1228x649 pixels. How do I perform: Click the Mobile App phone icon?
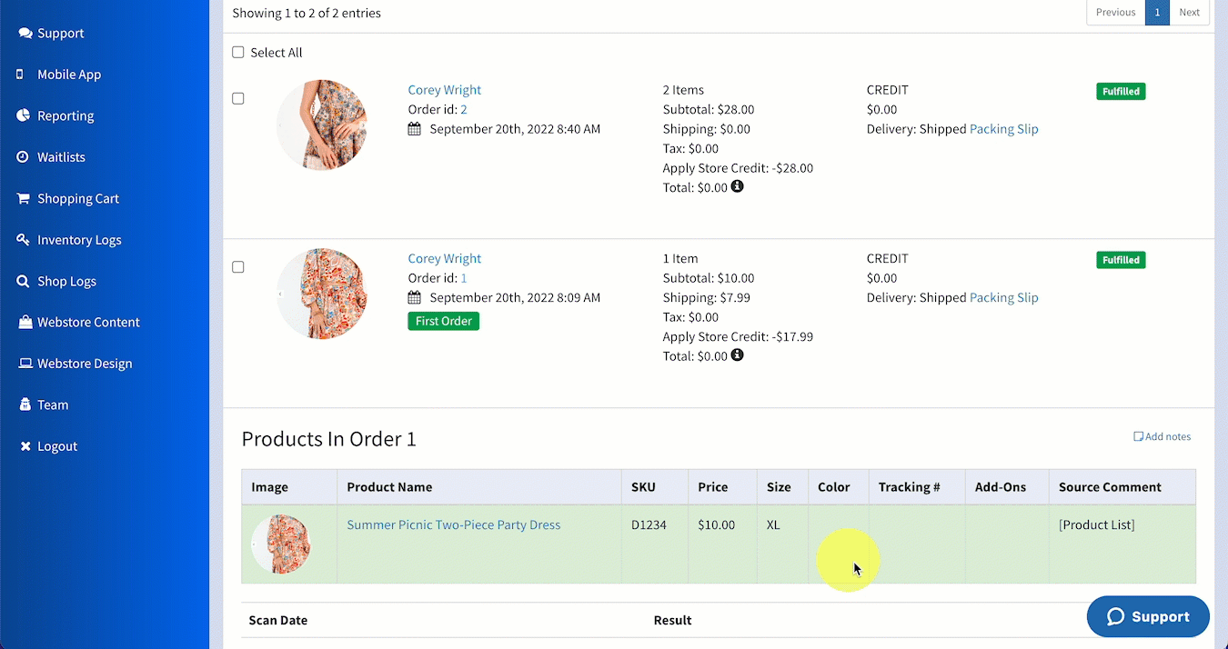21,75
